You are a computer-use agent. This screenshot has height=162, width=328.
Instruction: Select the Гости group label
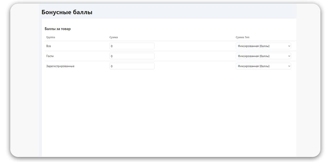pos(50,56)
